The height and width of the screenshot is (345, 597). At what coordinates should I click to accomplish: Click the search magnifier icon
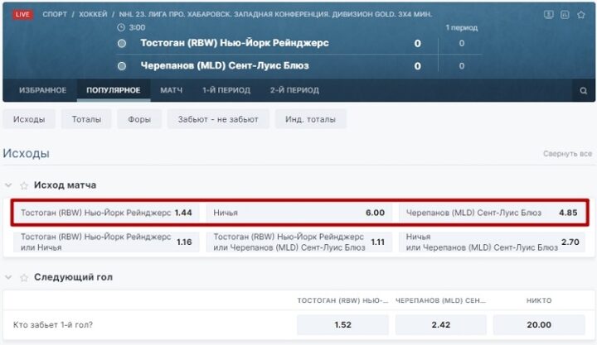584,90
